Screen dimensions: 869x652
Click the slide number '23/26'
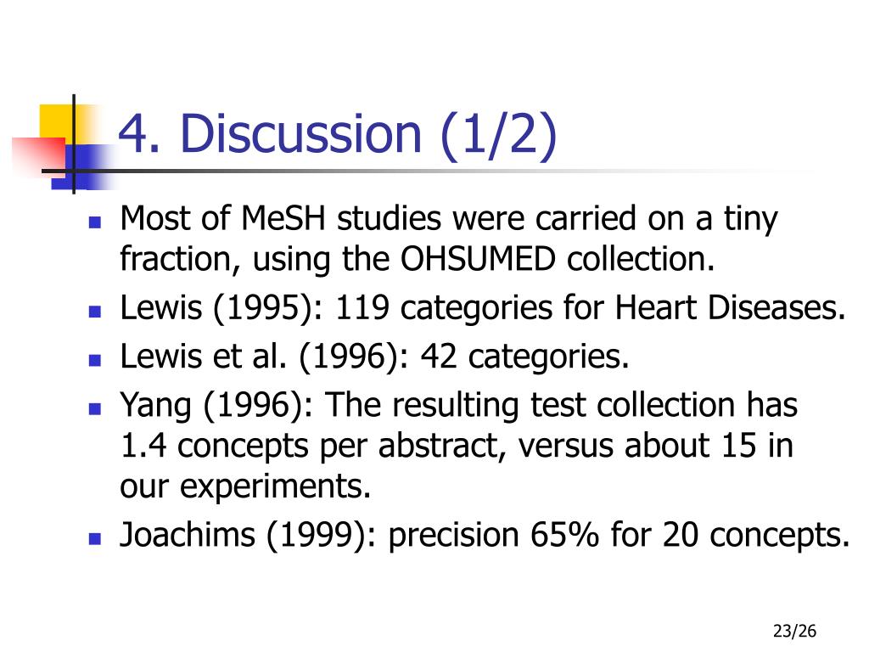(794, 631)
